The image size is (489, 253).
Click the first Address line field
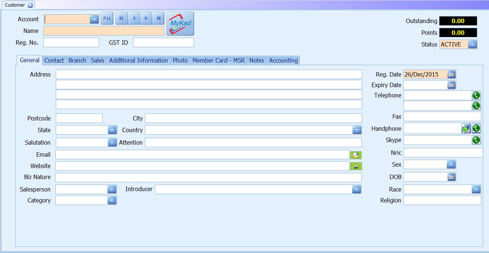point(209,74)
